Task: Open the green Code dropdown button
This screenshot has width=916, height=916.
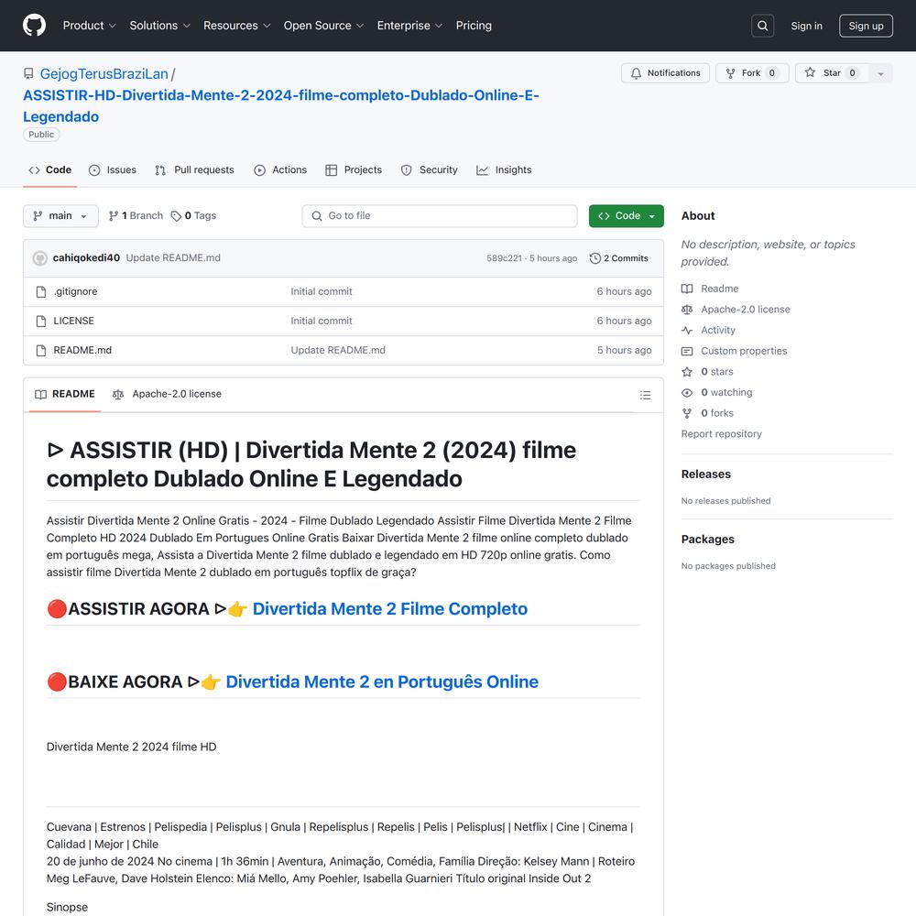Action: [626, 216]
